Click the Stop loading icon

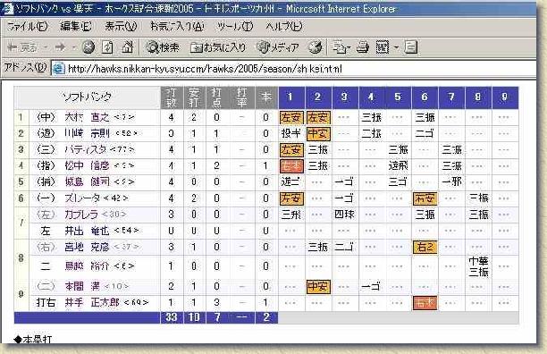pos(88,47)
